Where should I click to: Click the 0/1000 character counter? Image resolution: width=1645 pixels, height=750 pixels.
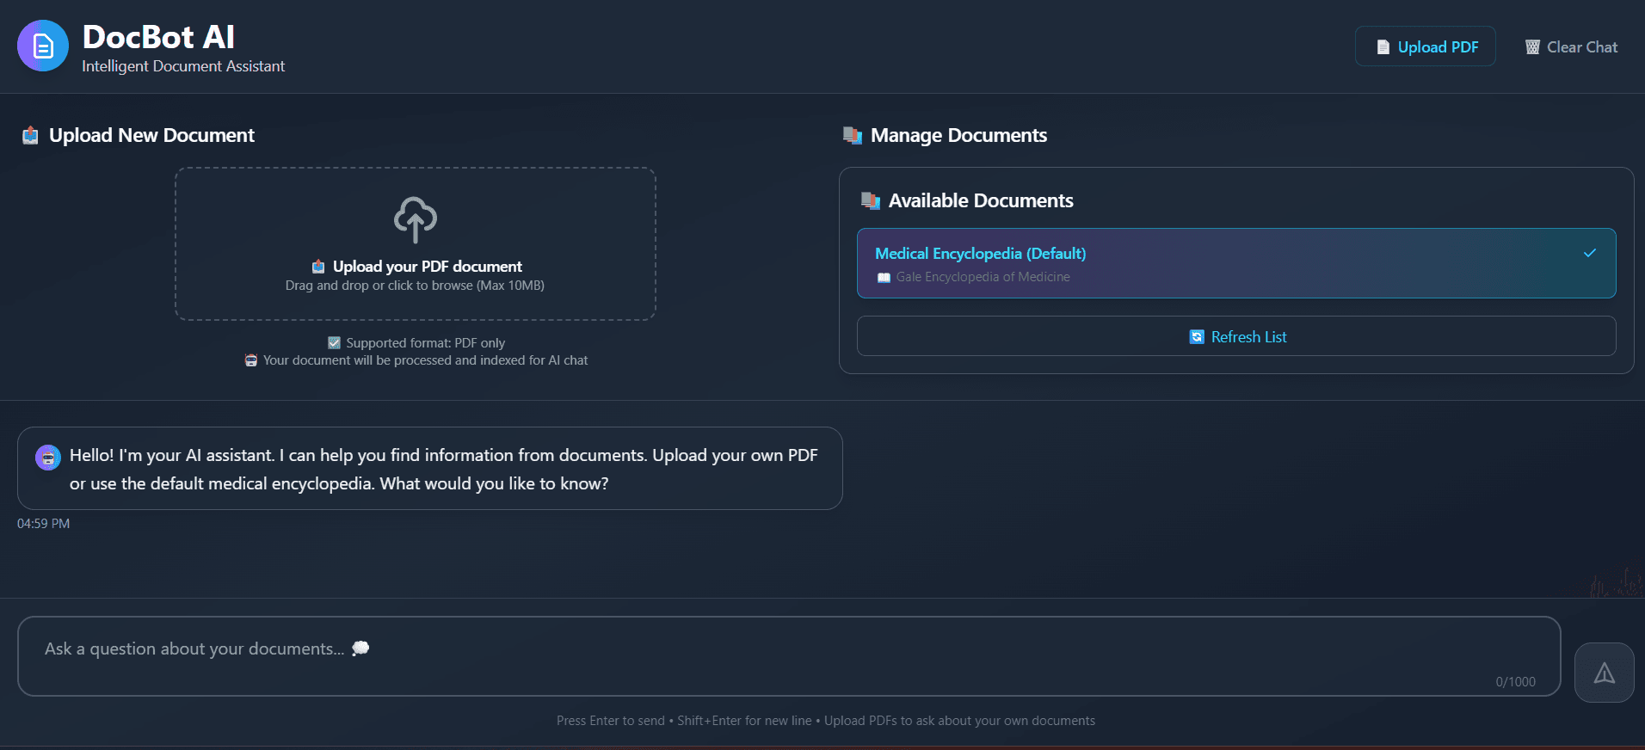[1514, 682]
